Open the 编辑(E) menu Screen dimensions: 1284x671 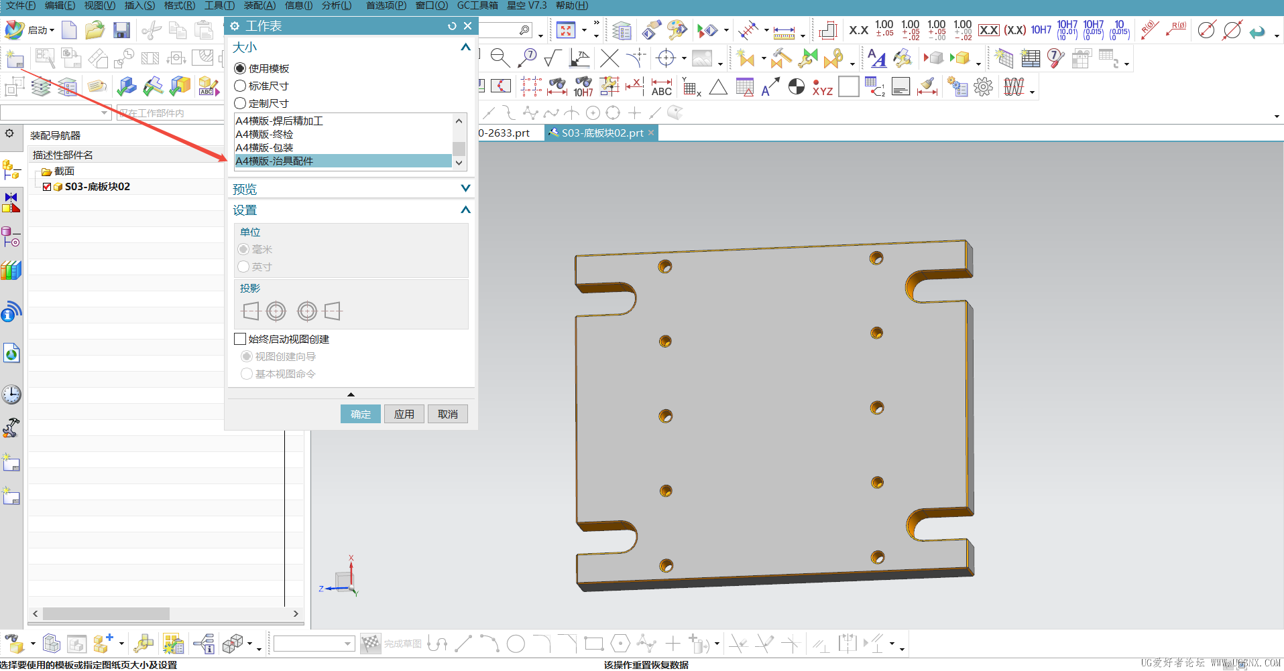point(60,5)
